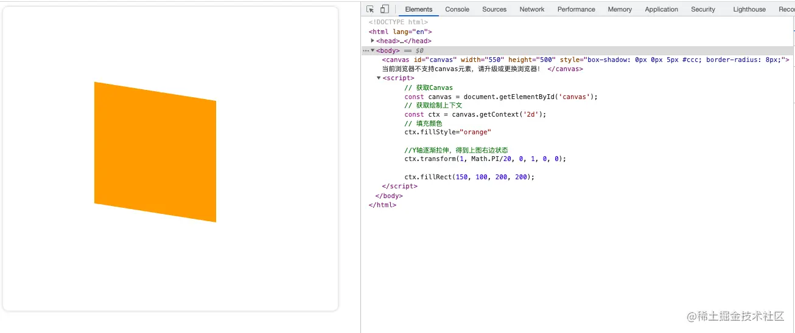Open the Security tab
Viewport: 795px width, 333px height.
(x=703, y=9)
